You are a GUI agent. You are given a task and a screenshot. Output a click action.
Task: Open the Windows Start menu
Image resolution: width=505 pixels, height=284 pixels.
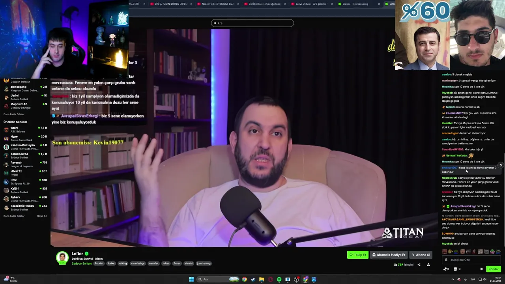[191, 279]
